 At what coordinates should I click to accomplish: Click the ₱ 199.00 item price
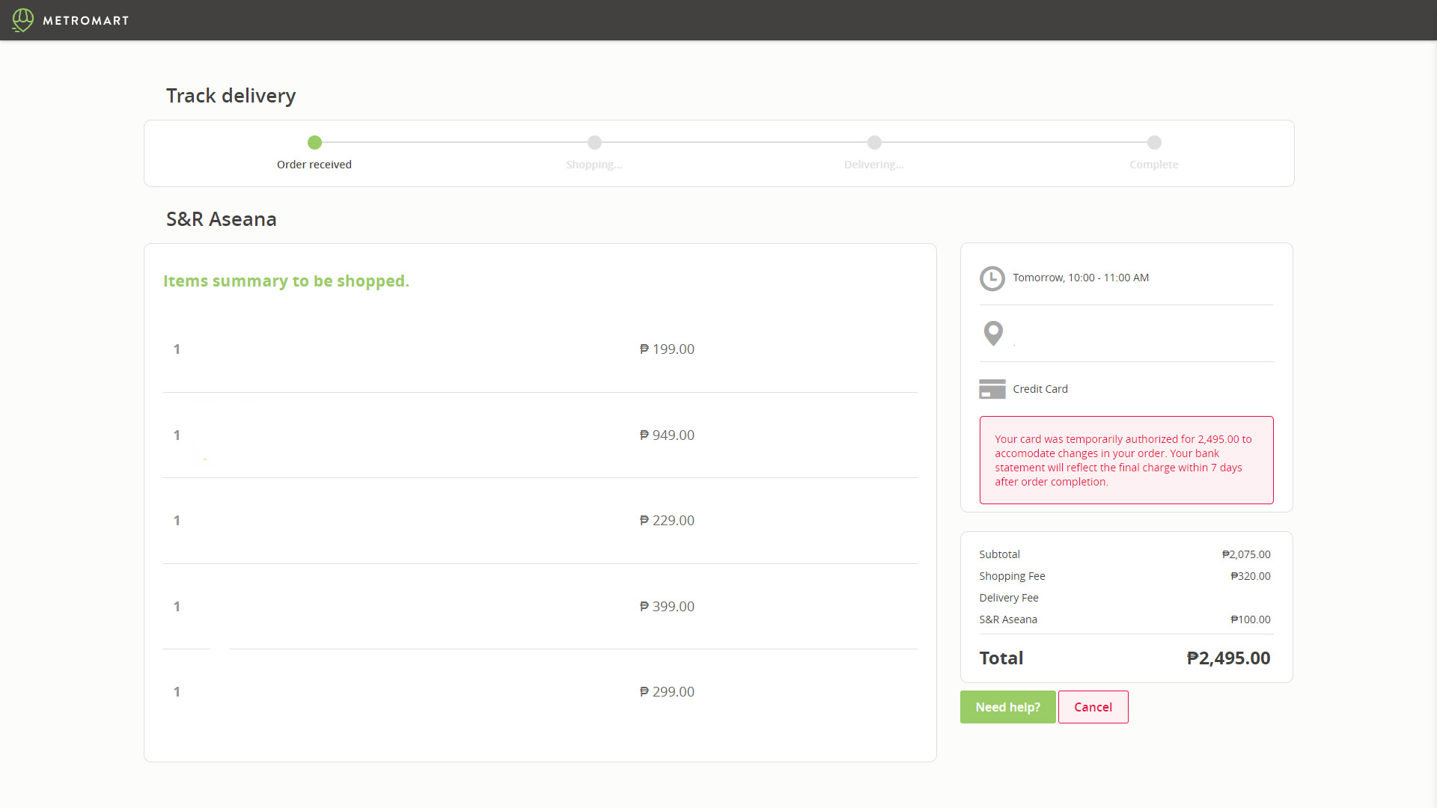[667, 349]
